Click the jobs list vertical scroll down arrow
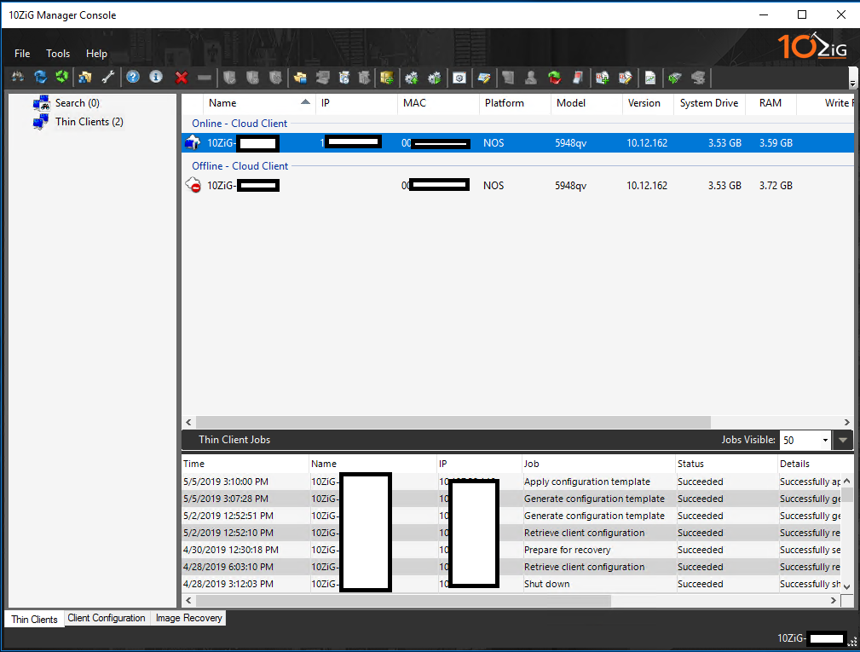Screen dimensions: 860x652 click(847, 586)
